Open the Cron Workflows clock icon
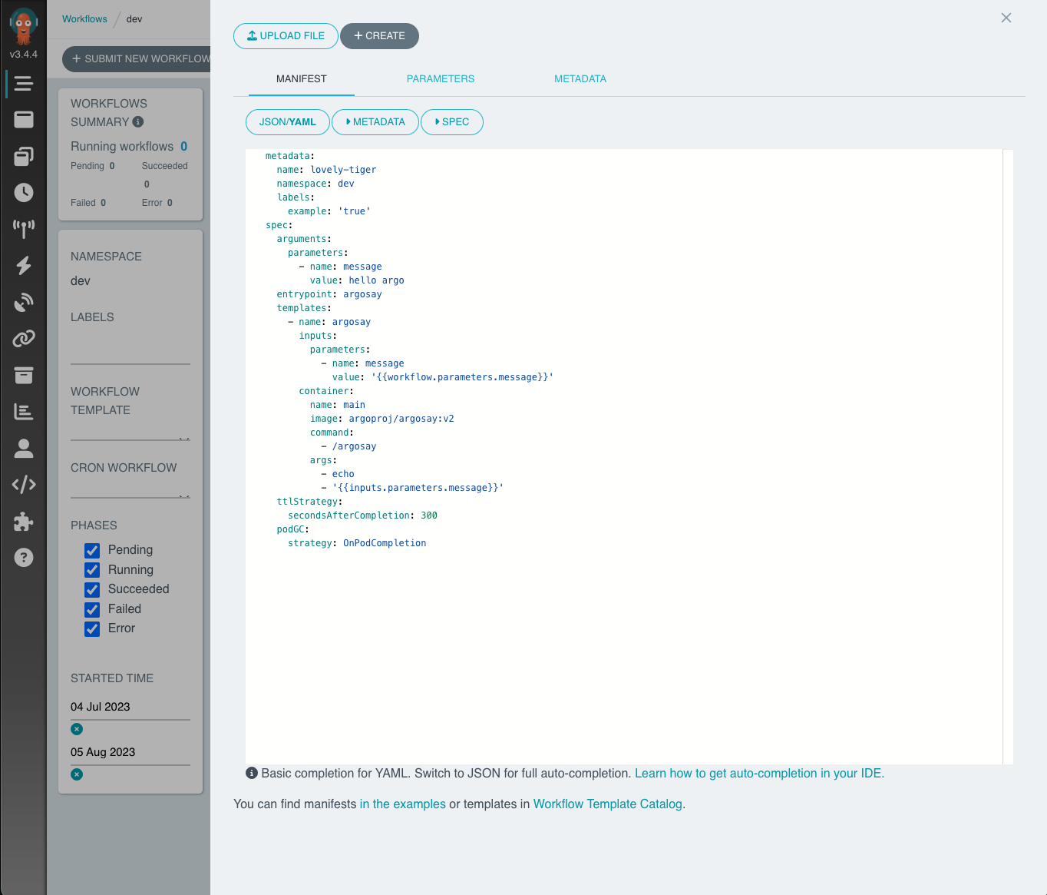Image resolution: width=1047 pixels, height=895 pixels. (24, 193)
